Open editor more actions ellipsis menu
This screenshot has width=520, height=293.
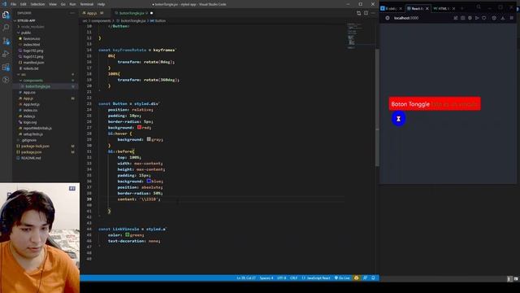point(373,13)
